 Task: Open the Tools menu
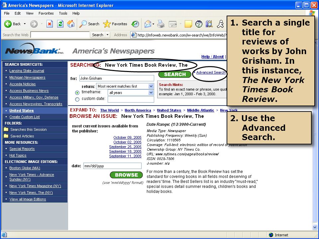click(63, 13)
